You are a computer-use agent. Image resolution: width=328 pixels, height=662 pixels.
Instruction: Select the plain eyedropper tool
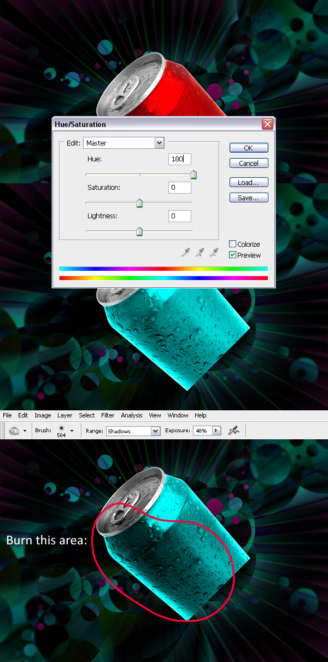point(186,252)
